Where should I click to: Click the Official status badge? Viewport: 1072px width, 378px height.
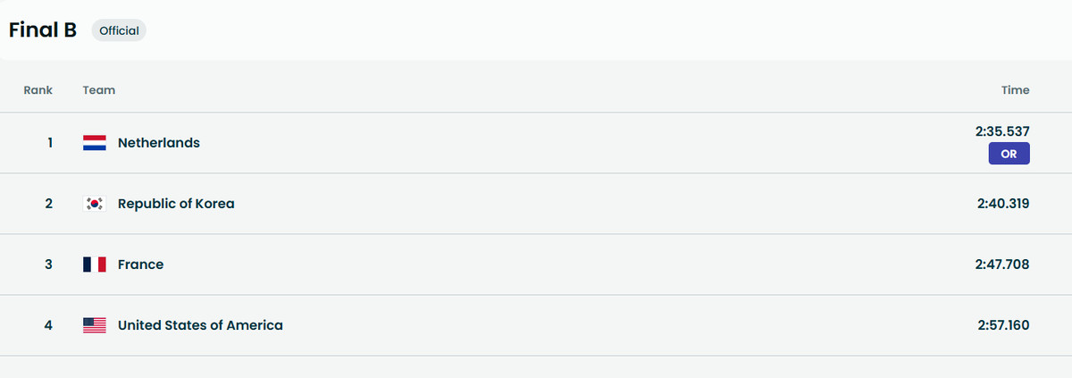[119, 30]
